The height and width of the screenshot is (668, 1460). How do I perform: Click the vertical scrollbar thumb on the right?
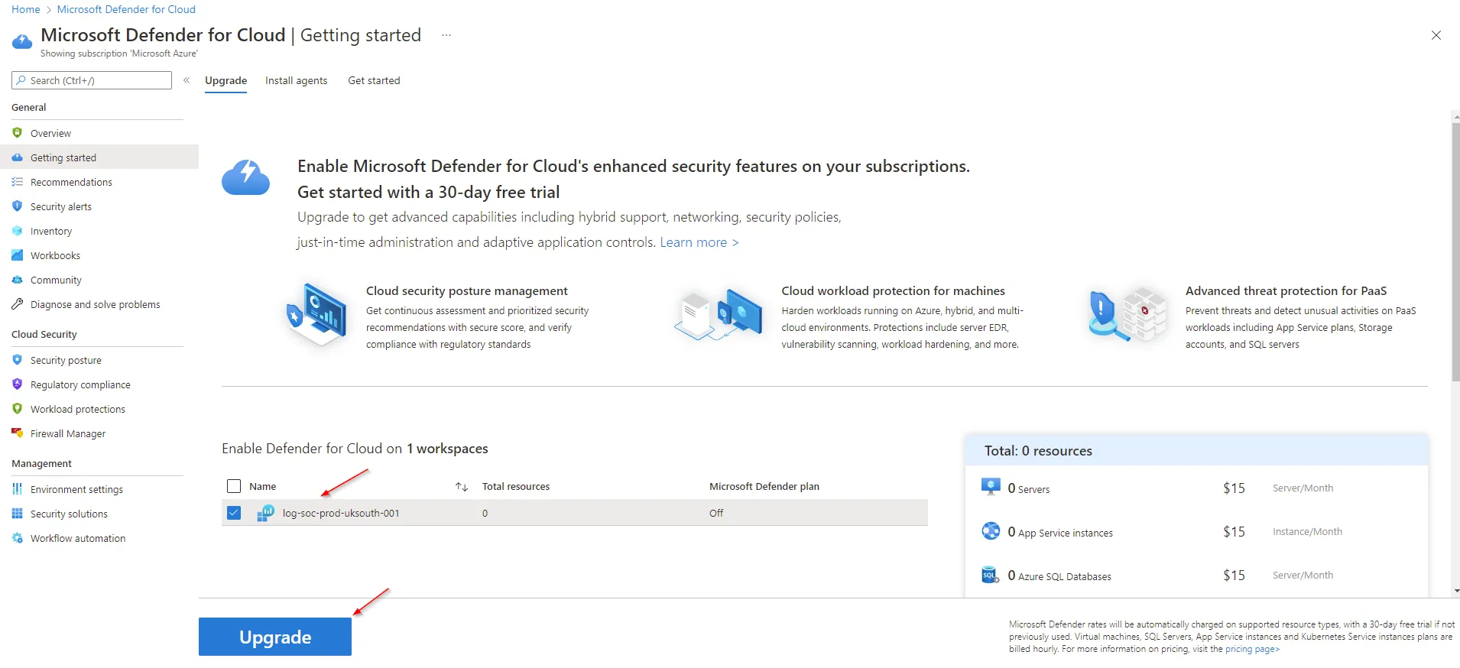click(x=1455, y=252)
